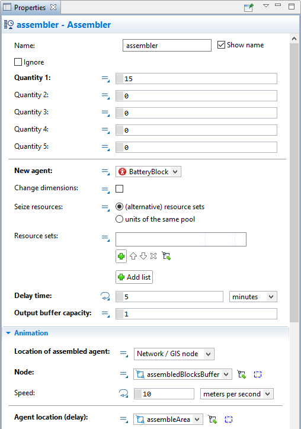The height and width of the screenshot is (429, 301).
Task: Delete resource set using the X icon
Action: [x=153, y=256]
